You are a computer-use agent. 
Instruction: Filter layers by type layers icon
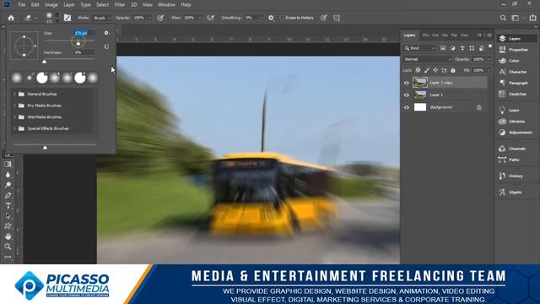462,48
